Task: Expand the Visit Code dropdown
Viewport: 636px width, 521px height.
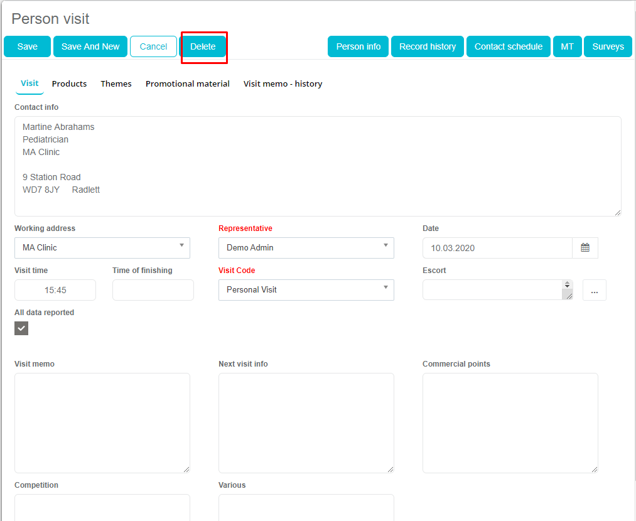Action: (x=306, y=290)
